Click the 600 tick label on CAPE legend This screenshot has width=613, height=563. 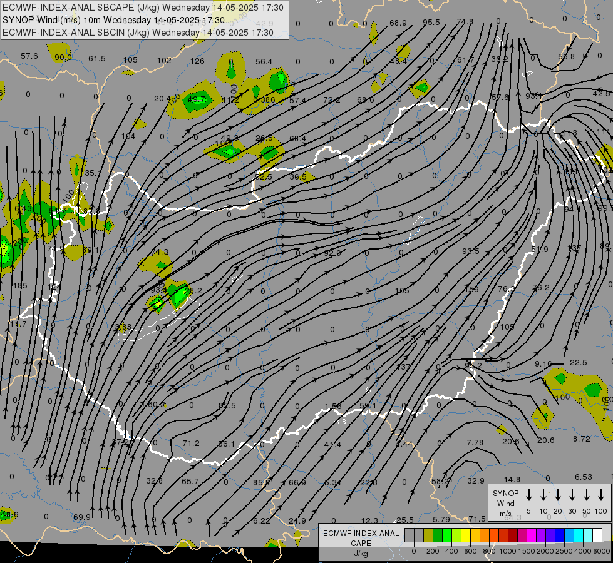tap(470, 551)
